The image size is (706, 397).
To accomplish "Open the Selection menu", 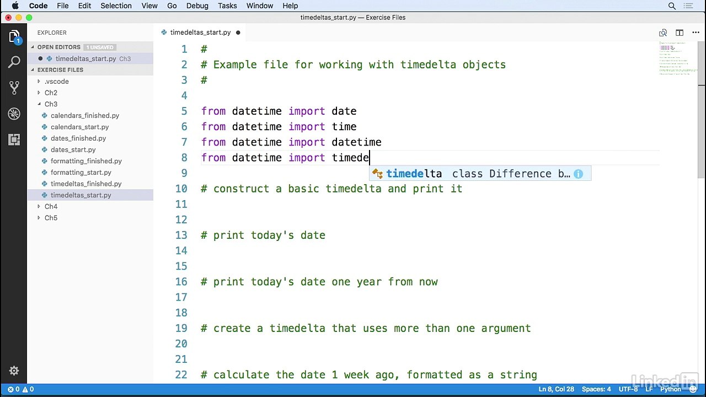I will coord(116,6).
